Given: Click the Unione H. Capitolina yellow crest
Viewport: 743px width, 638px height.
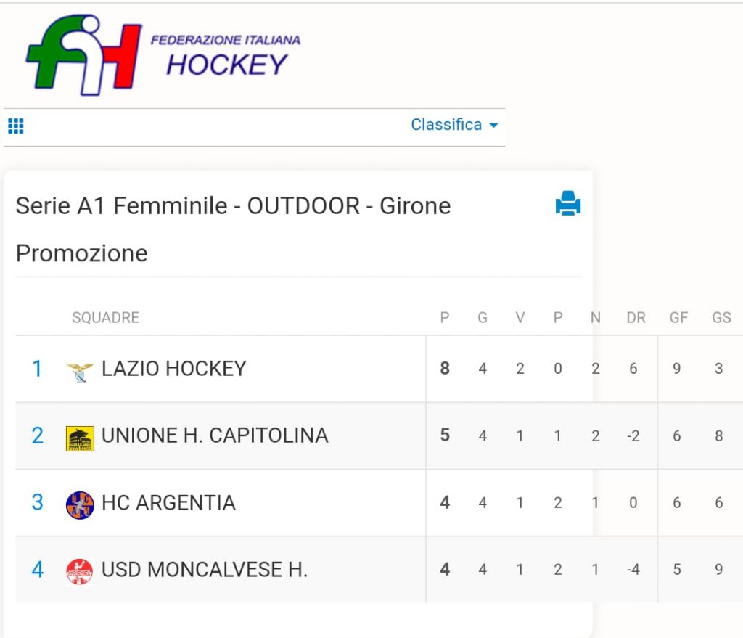Looking at the screenshot, I should pos(80,439).
